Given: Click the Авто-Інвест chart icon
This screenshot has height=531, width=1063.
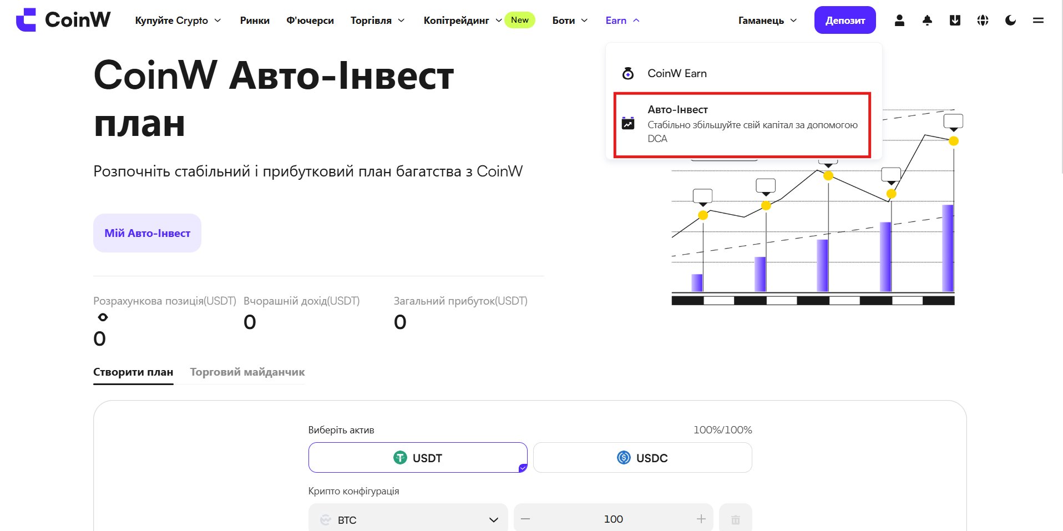Looking at the screenshot, I should [x=628, y=123].
